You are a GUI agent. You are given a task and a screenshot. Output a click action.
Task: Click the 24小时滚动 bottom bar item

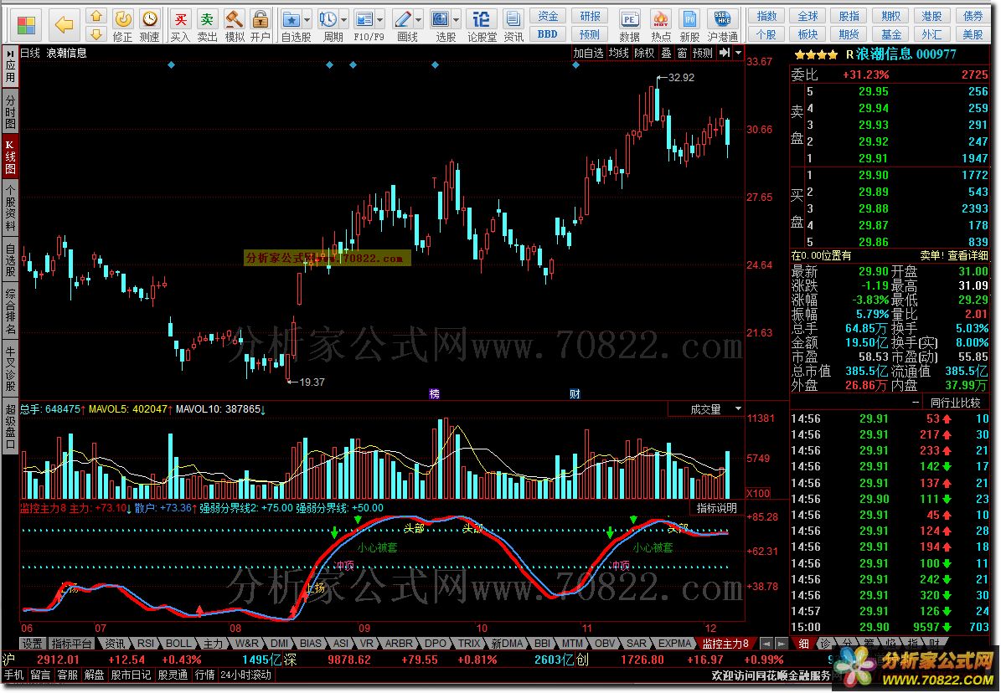245,675
